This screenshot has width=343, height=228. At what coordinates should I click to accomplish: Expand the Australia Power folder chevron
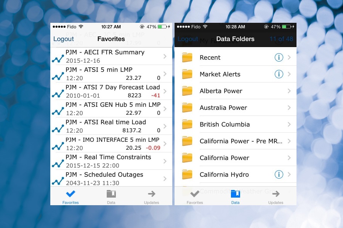[x=289, y=108]
